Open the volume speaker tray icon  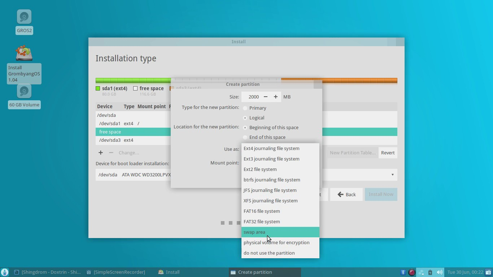click(439, 272)
